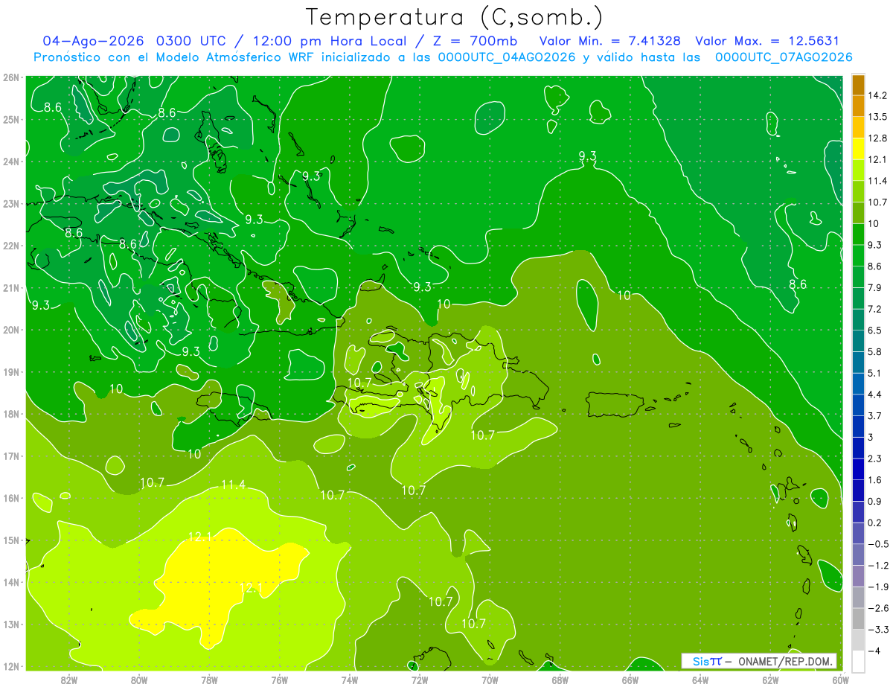Viewport: 893px width, 690px height.
Task: Pick the dark blue swatch between 2.3 and 1.6
Action: 858,469
